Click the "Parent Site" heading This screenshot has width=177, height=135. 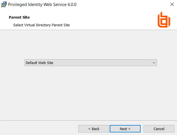19,17
